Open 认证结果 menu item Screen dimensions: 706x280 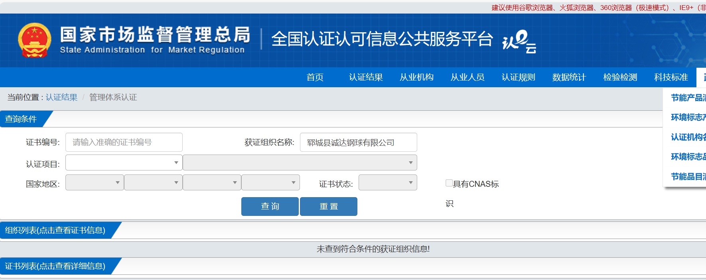tap(366, 77)
